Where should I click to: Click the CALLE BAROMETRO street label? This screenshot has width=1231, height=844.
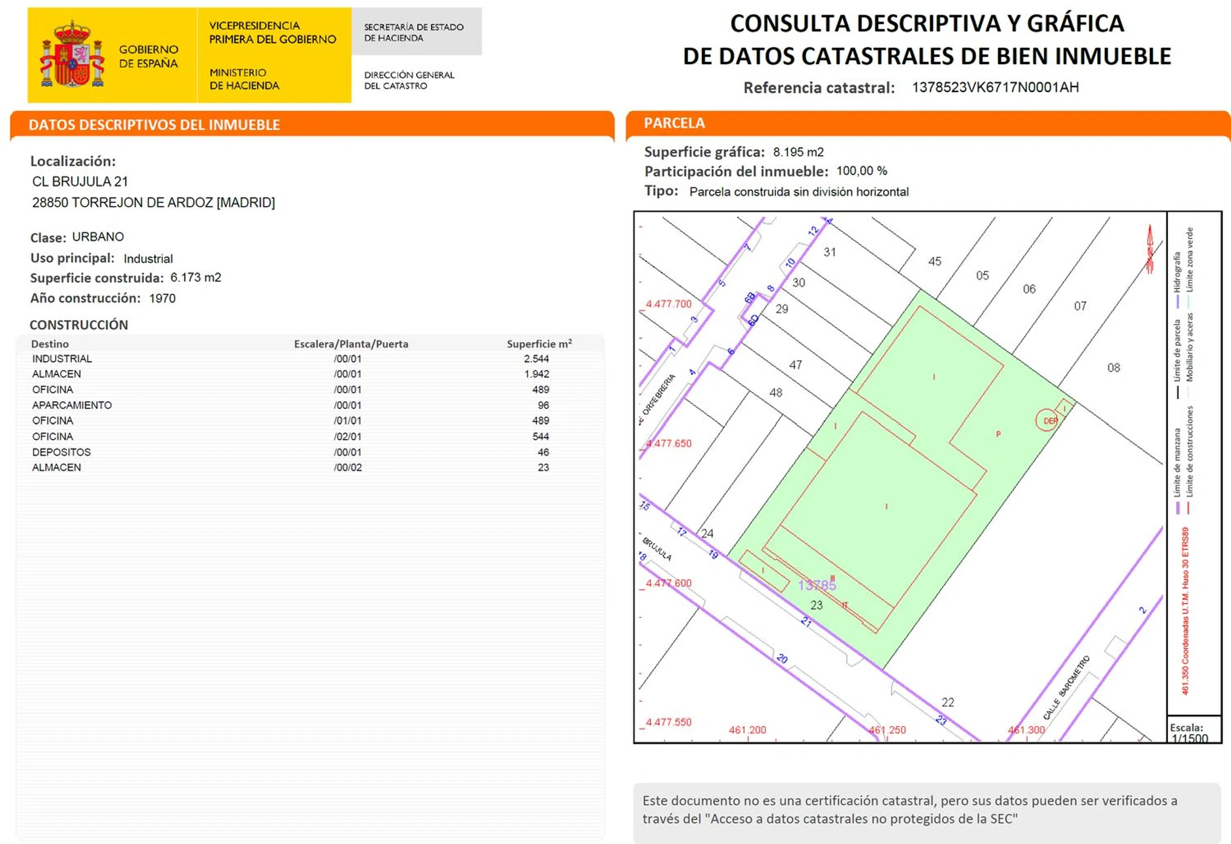coord(1066,688)
